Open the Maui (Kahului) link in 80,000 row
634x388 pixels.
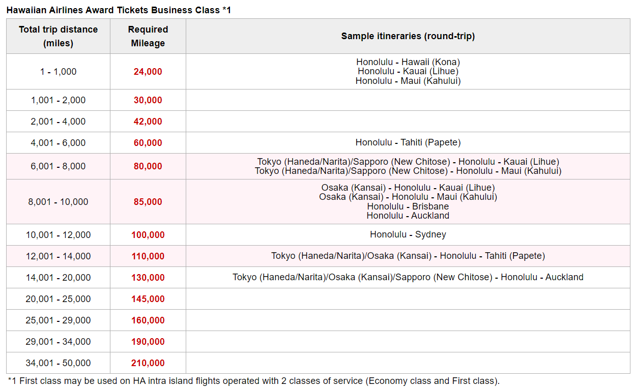point(532,171)
